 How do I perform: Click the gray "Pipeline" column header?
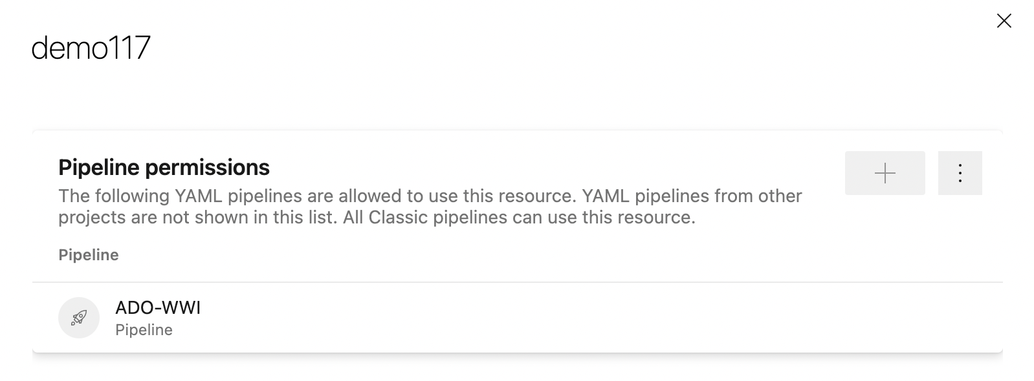tap(89, 255)
